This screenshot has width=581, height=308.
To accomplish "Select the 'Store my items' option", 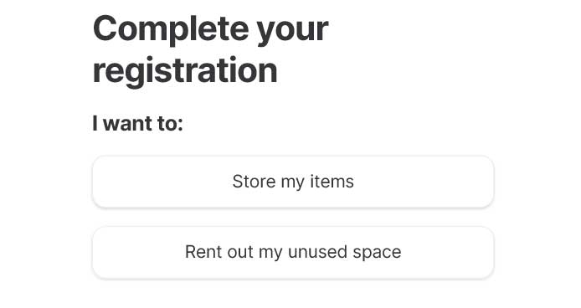I will coord(293,182).
